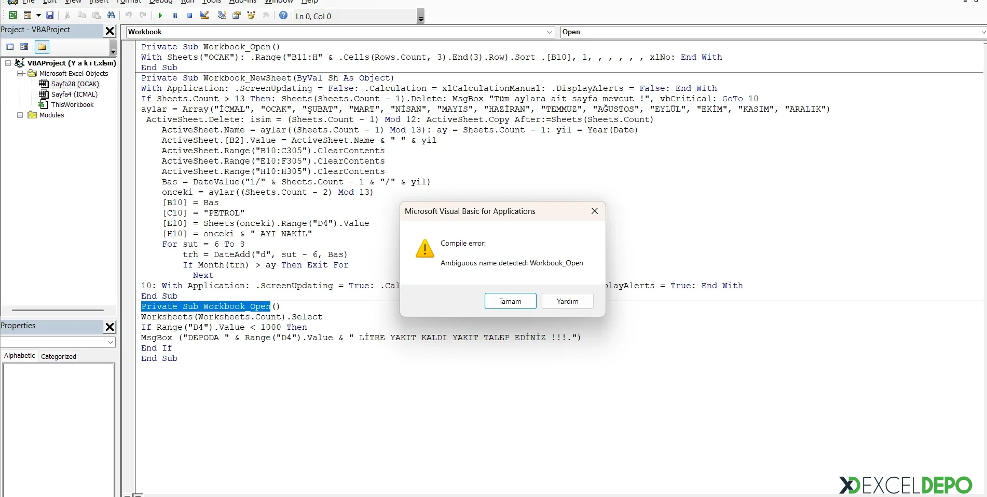Viewport: 987px width, 497px height.
Task: Switch to the Categorized properties tab
Action: [59, 356]
